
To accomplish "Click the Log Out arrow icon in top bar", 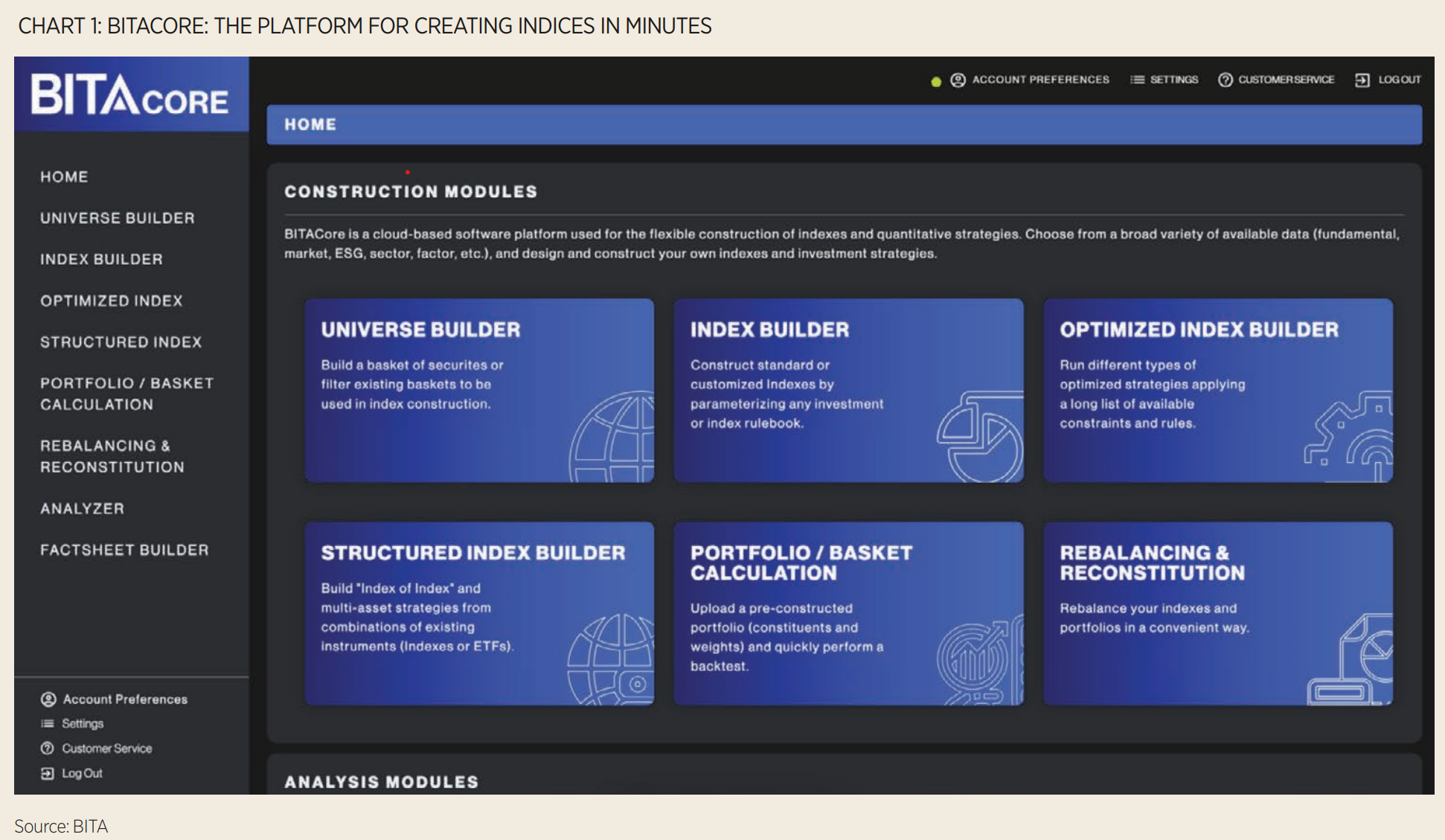I will (1362, 80).
